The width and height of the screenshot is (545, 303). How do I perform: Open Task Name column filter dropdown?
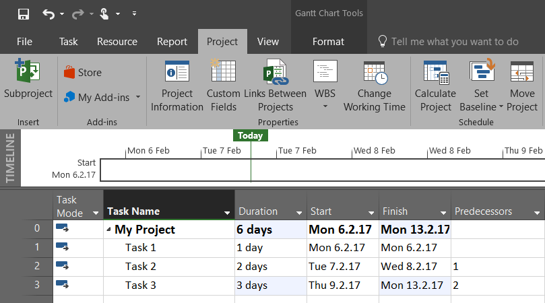[x=227, y=213]
